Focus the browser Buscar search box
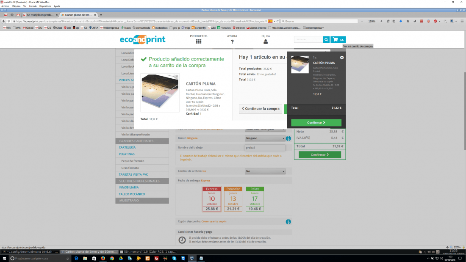This screenshot has height=262, width=466. tap(319, 21)
